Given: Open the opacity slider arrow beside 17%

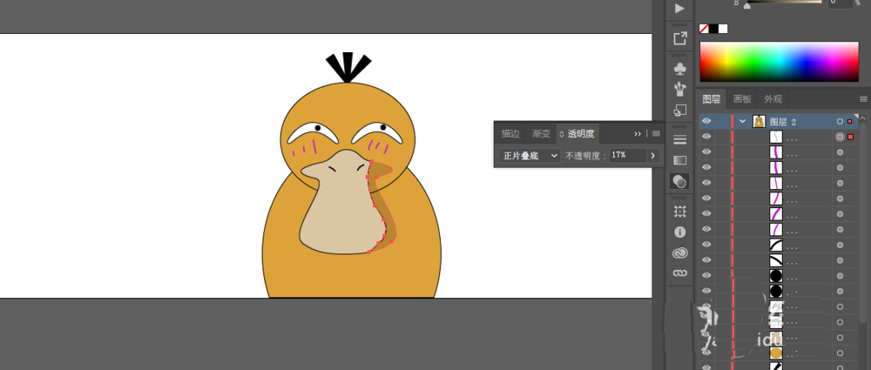Looking at the screenshot, I should [652, 156].
